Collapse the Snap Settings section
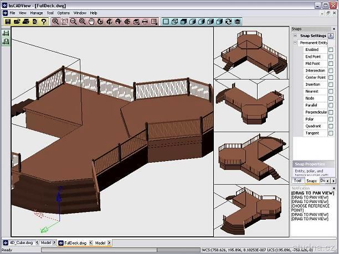 tap(295, 35)
